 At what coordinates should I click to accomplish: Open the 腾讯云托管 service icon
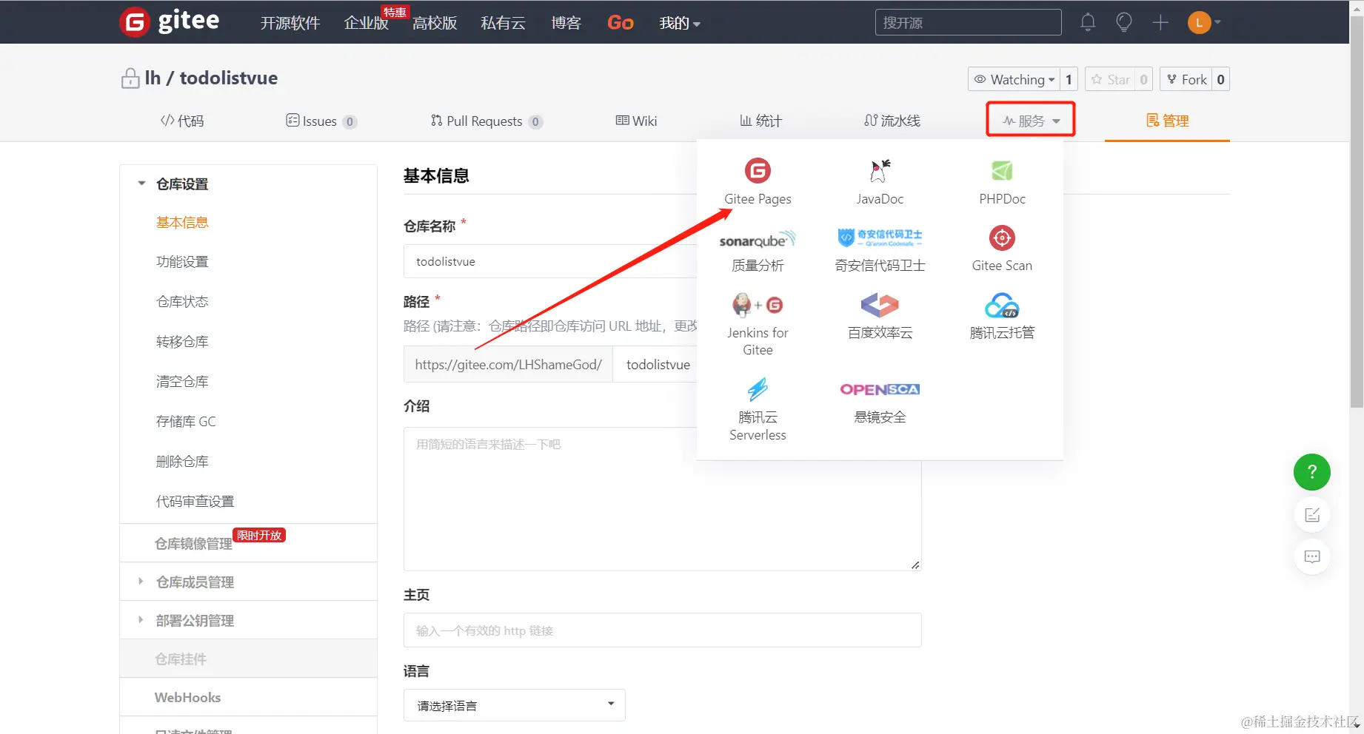[x=1002, y=305]
